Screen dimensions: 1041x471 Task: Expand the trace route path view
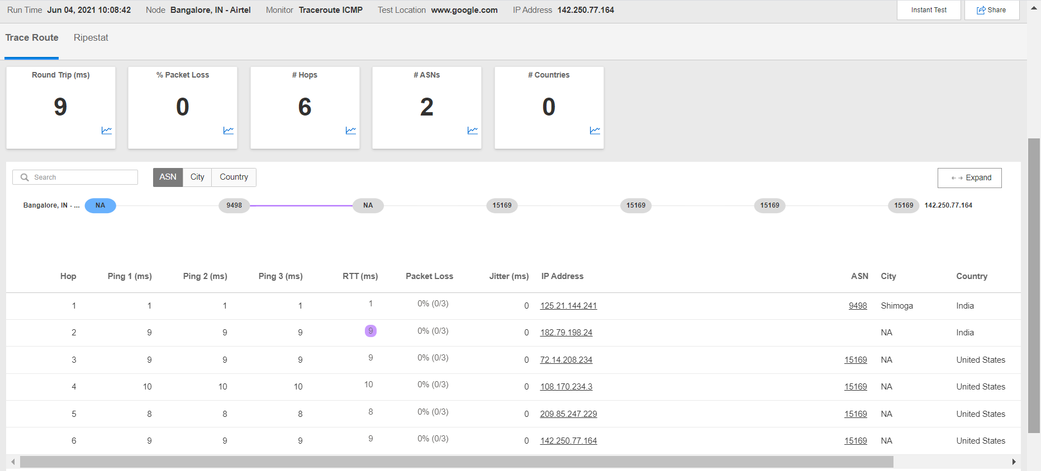point(969,178)
